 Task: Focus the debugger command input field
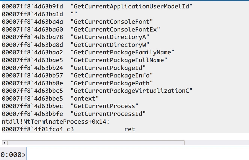(138, 154)
